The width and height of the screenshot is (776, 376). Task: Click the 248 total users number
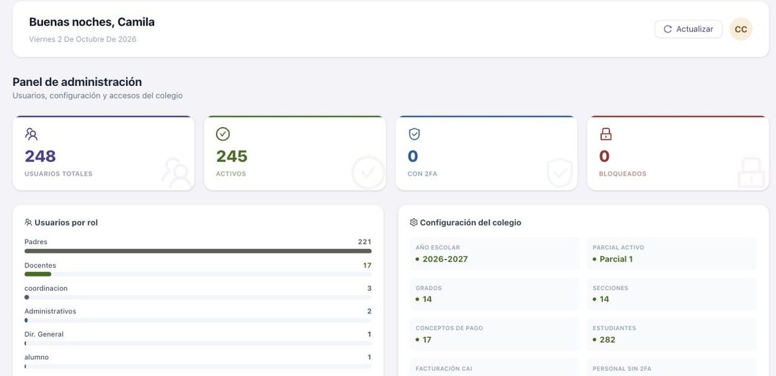coord(40,156)
